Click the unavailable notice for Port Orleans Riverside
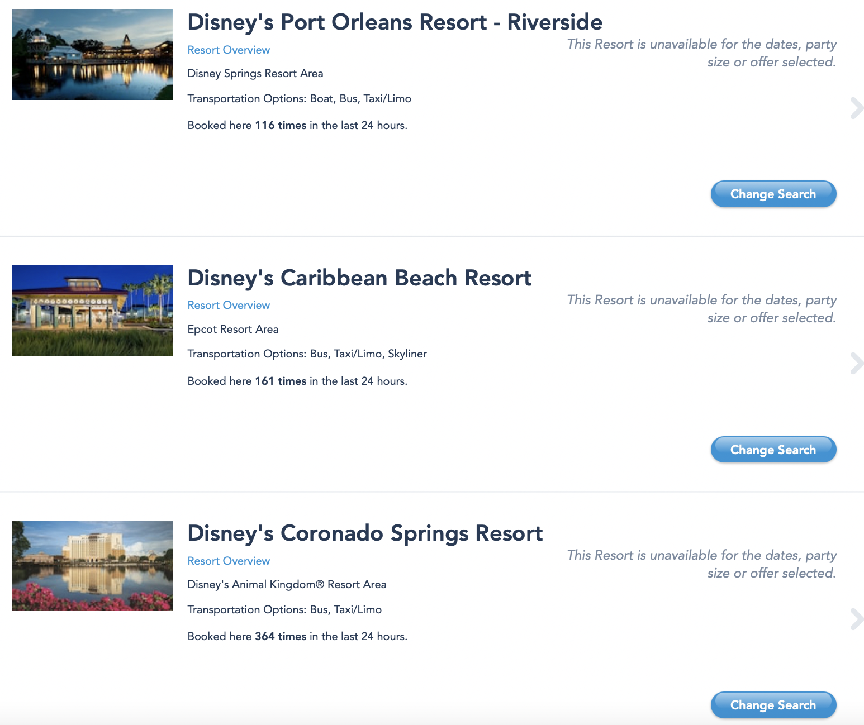The image size is (864, 725). [701, 53]
